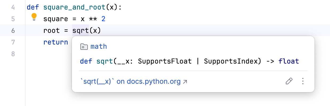Click the return keyword on line 7
Viewport: 330px width, 106px height.
click(56, 42)
